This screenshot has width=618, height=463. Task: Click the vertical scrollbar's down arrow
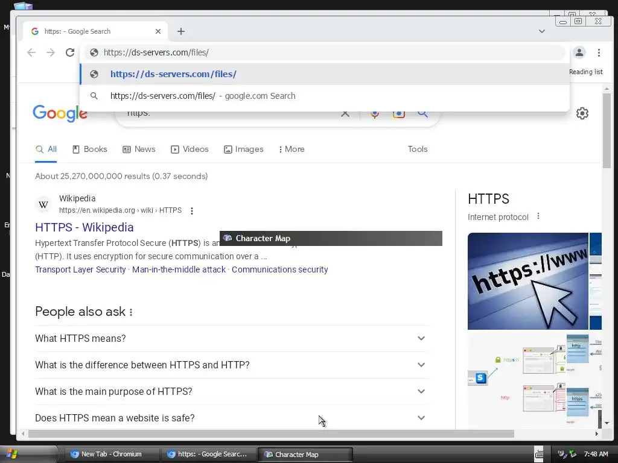[x=607, y=423]
